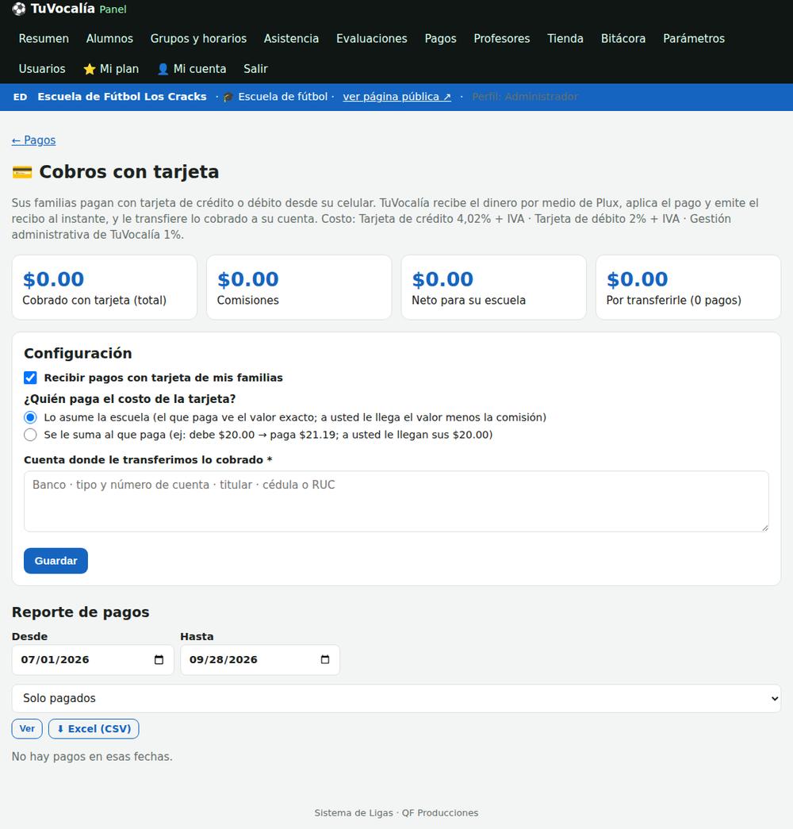Open the Bitácora log page
The height and width of the screenshot is (829, 793).
pos(623,39)
